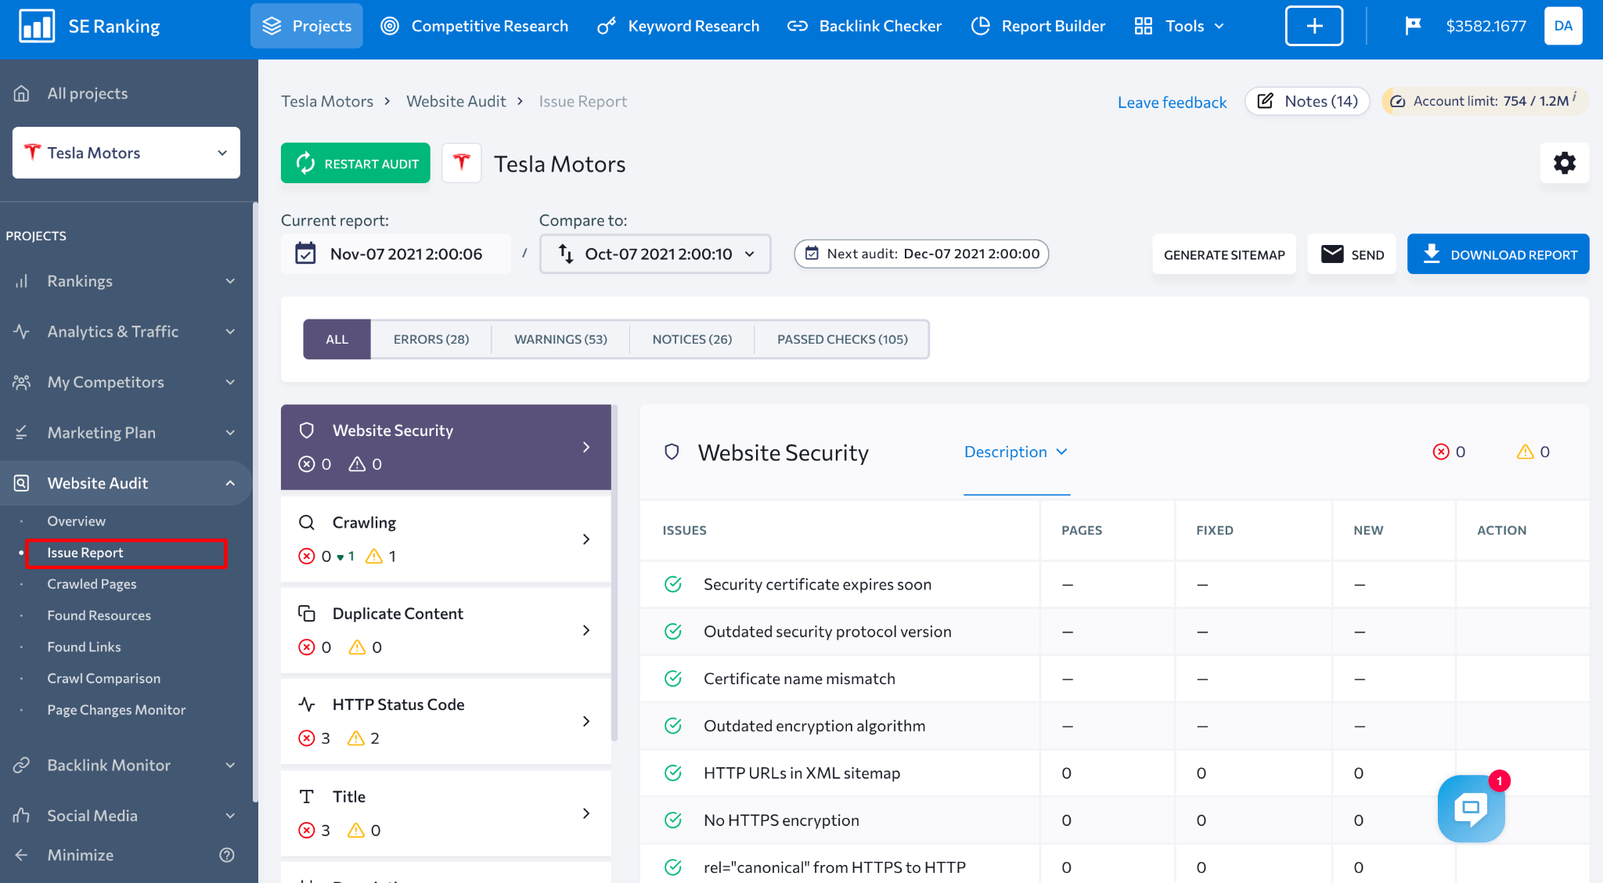Click the DA user avatar
This screenshot has width=1603, height=883.
[1563, 26]
